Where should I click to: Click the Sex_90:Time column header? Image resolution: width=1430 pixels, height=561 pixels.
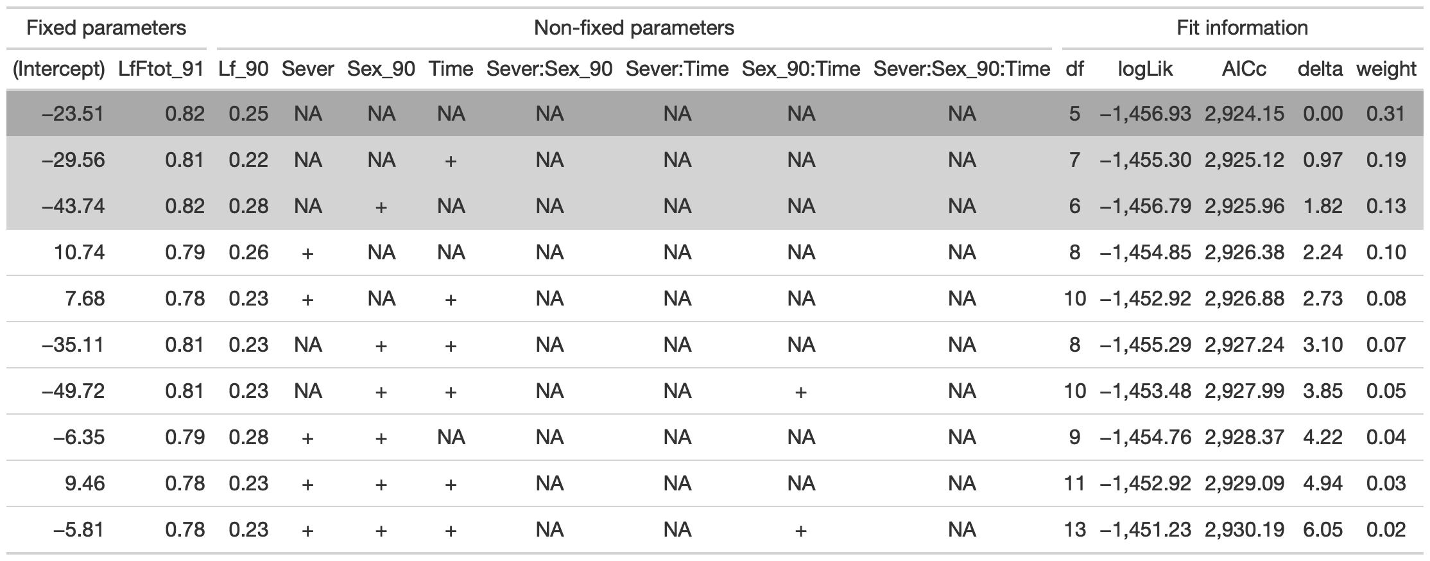[800, 69]
